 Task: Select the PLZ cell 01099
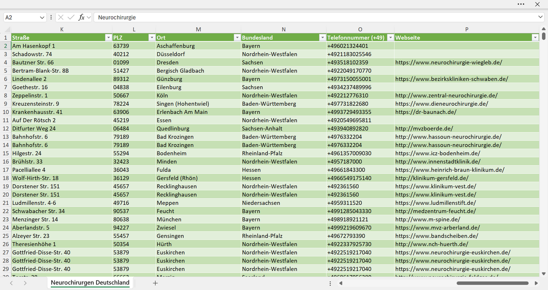point(134,62)
